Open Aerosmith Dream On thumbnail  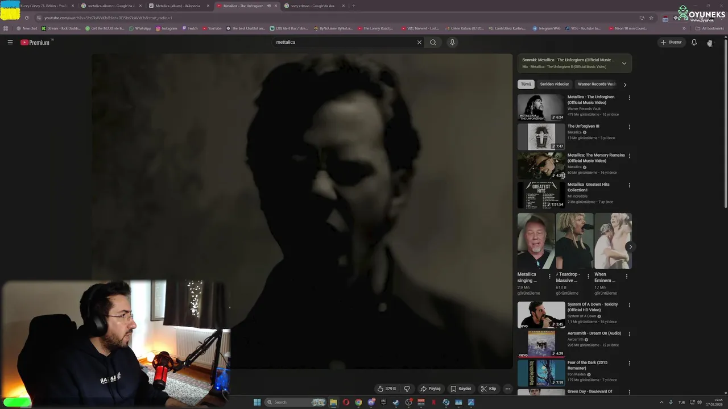tap(541, 344)
